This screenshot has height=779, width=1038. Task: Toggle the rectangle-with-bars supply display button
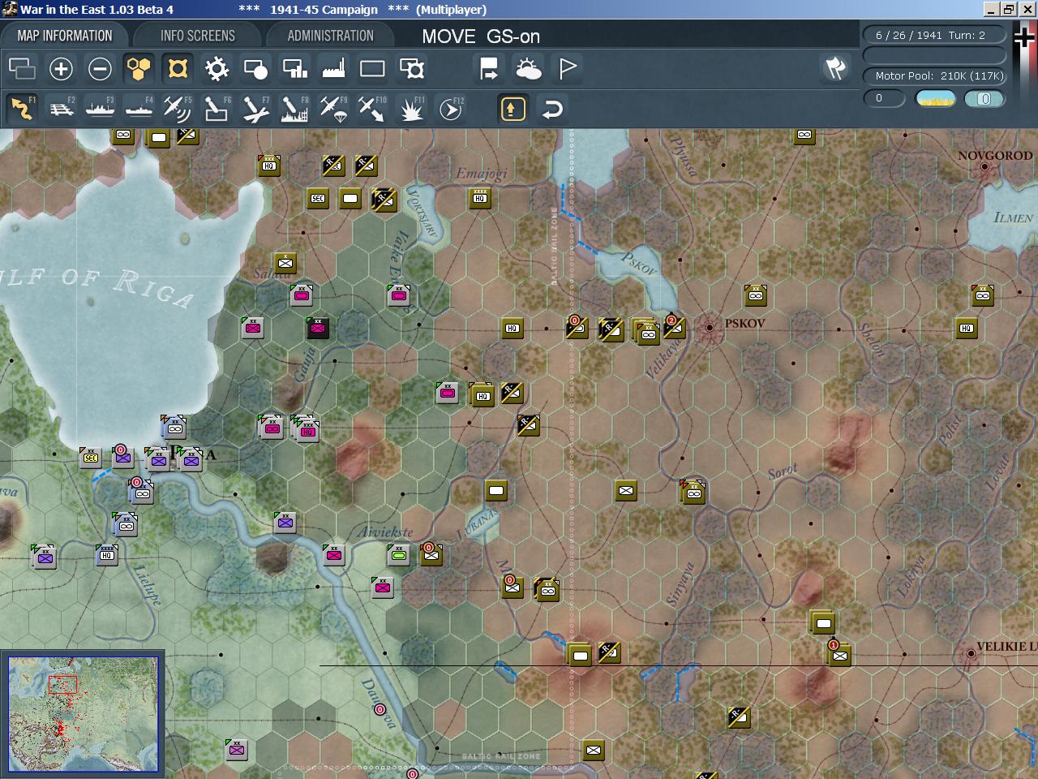point(294,69)
